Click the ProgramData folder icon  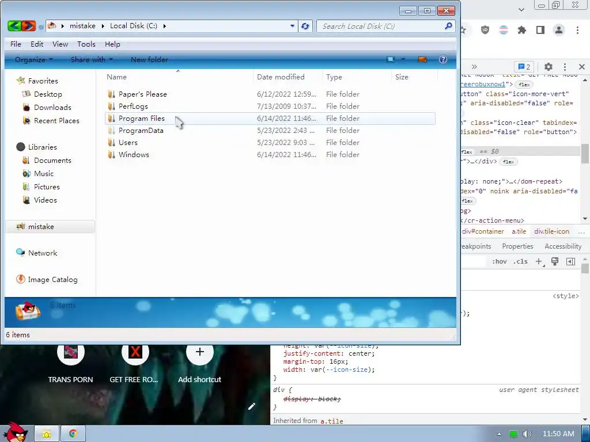pyautogui.click(x=111, y=131)
